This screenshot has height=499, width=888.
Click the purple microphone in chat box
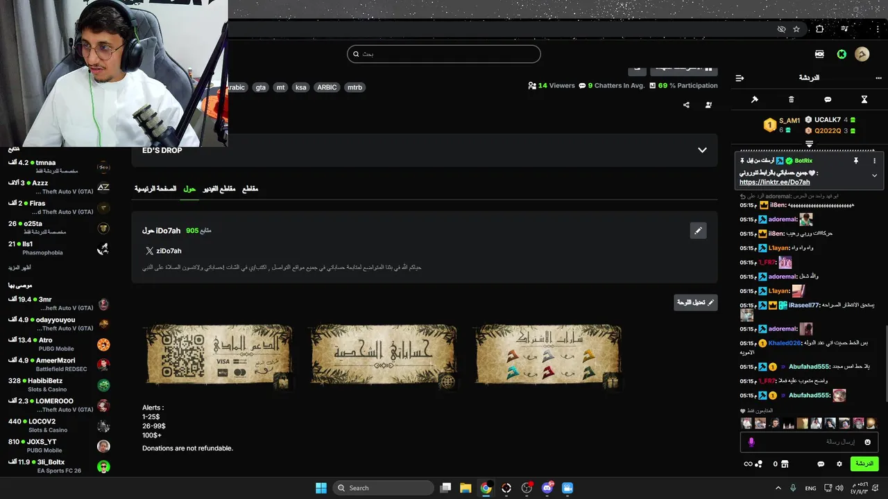[751, 442]
